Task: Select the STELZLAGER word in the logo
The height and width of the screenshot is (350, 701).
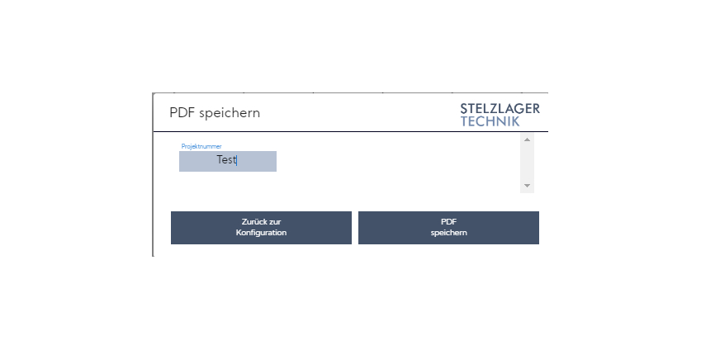Action: [x=500, y=109]
